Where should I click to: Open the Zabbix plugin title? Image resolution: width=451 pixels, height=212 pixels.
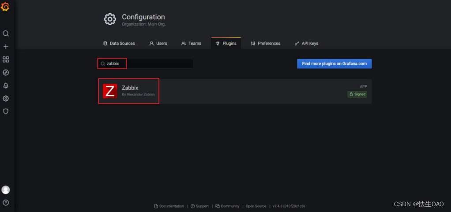point(130,88)
